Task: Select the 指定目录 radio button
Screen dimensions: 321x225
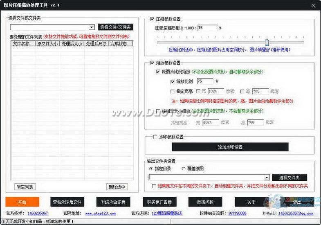Action: click(x=151, y=169)
